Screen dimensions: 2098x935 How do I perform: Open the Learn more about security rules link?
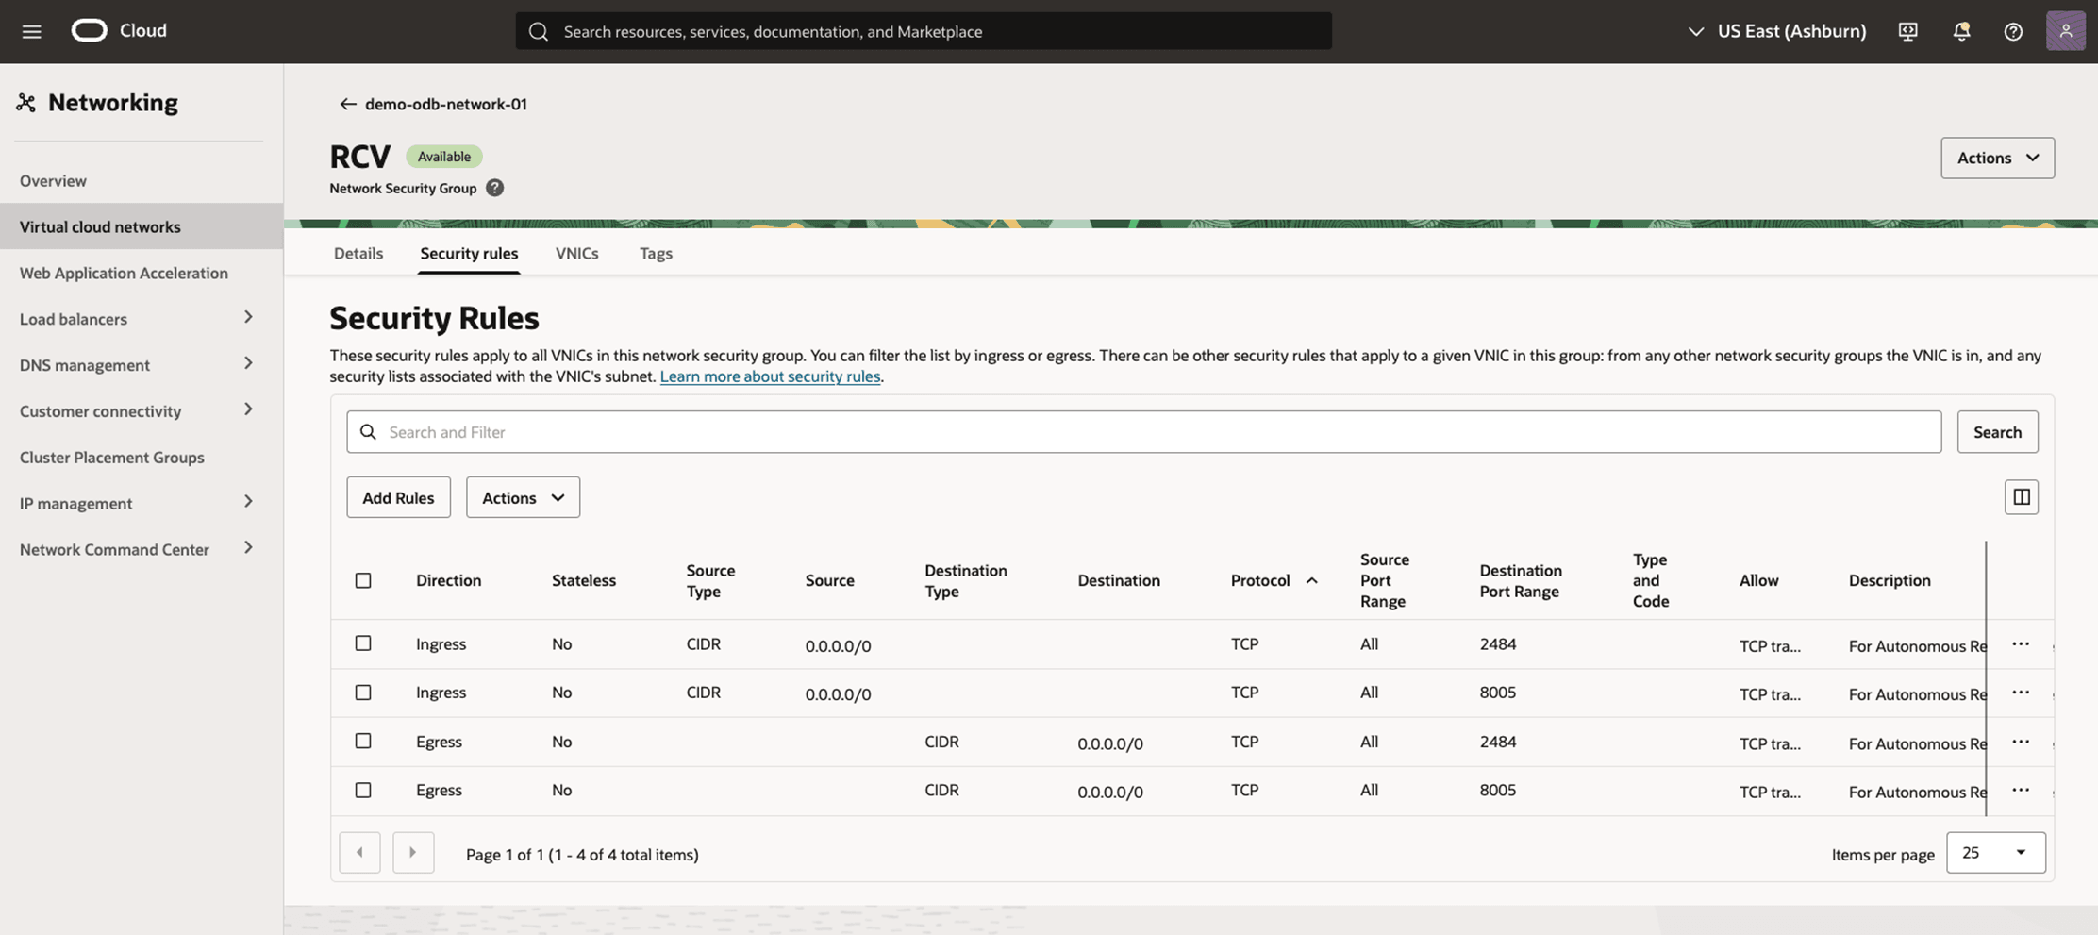point(770,376)
